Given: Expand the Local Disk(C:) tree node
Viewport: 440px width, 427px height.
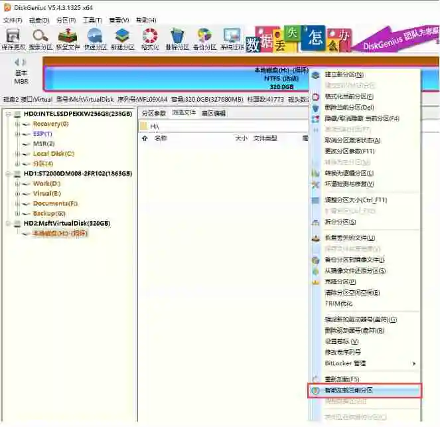Looking at the screenshot, I should coord(17,154).
